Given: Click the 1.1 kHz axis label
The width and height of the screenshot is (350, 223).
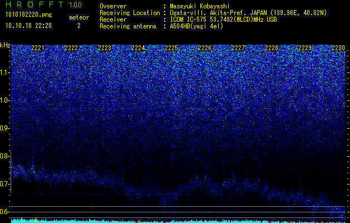Looking at the screenshot, I should click(4, 72).
